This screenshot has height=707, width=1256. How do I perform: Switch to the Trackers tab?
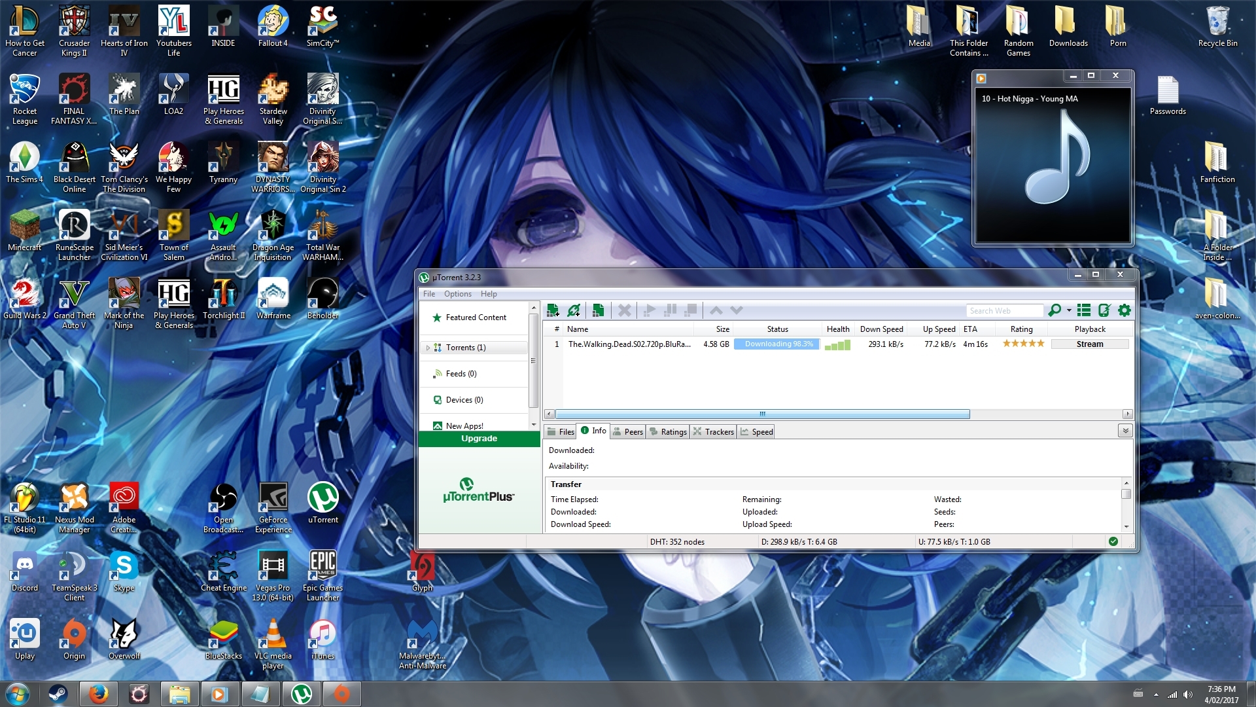pos(713,431)
